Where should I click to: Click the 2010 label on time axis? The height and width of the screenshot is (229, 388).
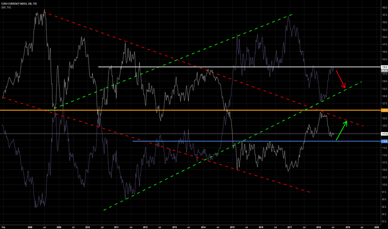pyautogui.click(x=87, y=227)
